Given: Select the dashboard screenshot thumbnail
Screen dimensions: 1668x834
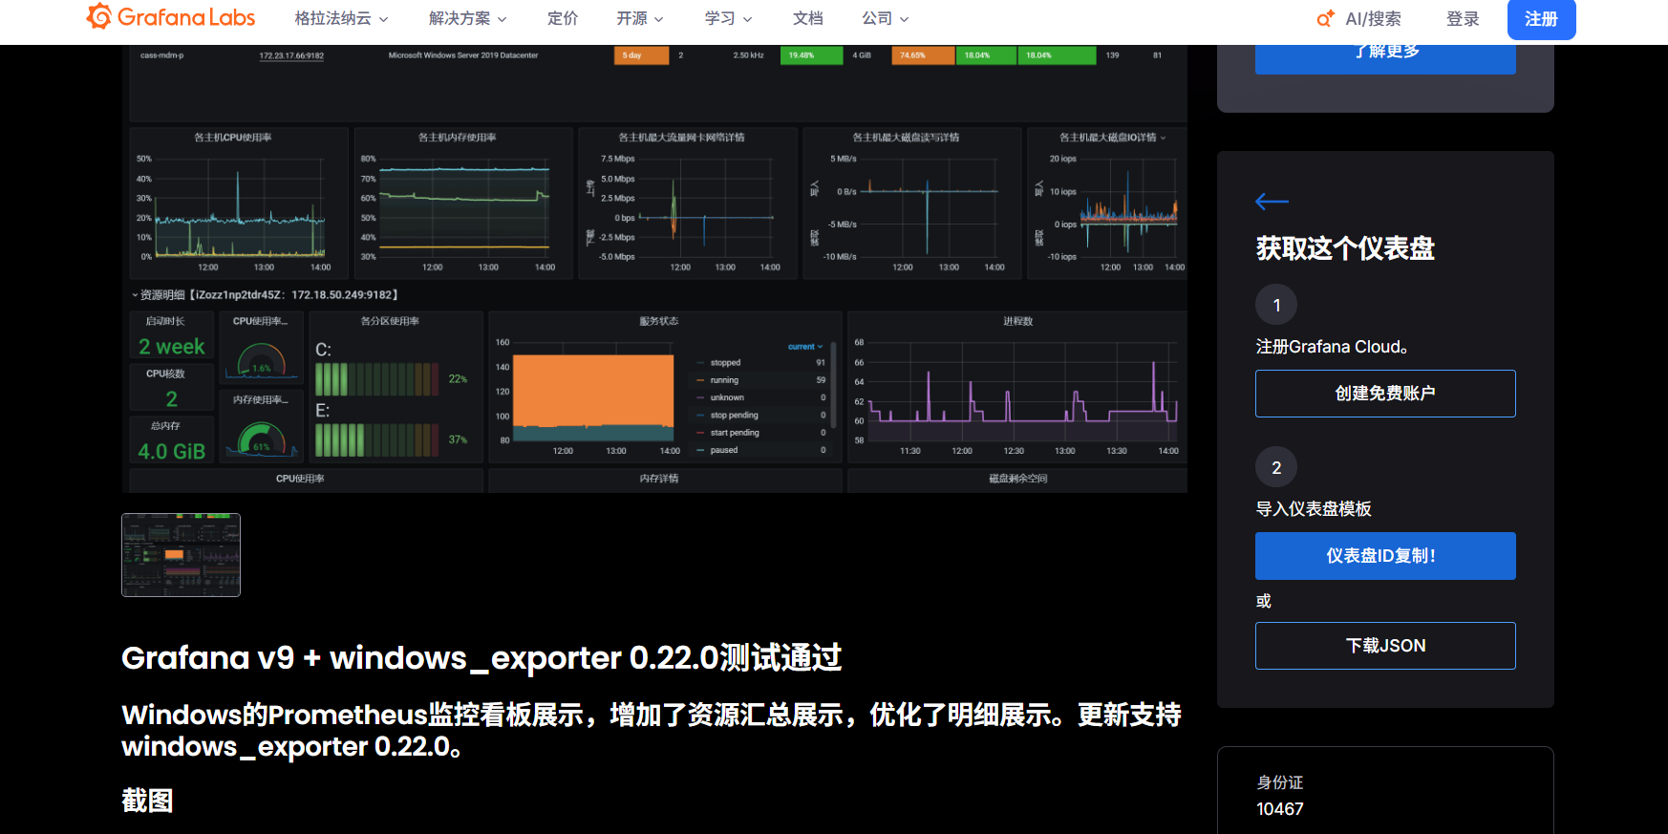Looking at the screenshot, I should click(x=181, y=555).
